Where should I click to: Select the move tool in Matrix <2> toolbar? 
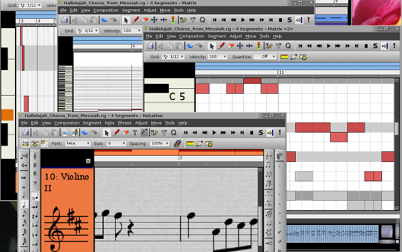pos(239,46)
